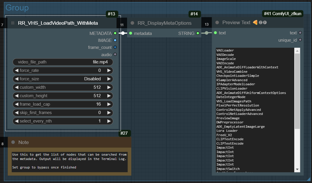The image size is (312, 183).
Task: Decrease the custom_width value
Action: pyautogui.click(x=17, y=87)
